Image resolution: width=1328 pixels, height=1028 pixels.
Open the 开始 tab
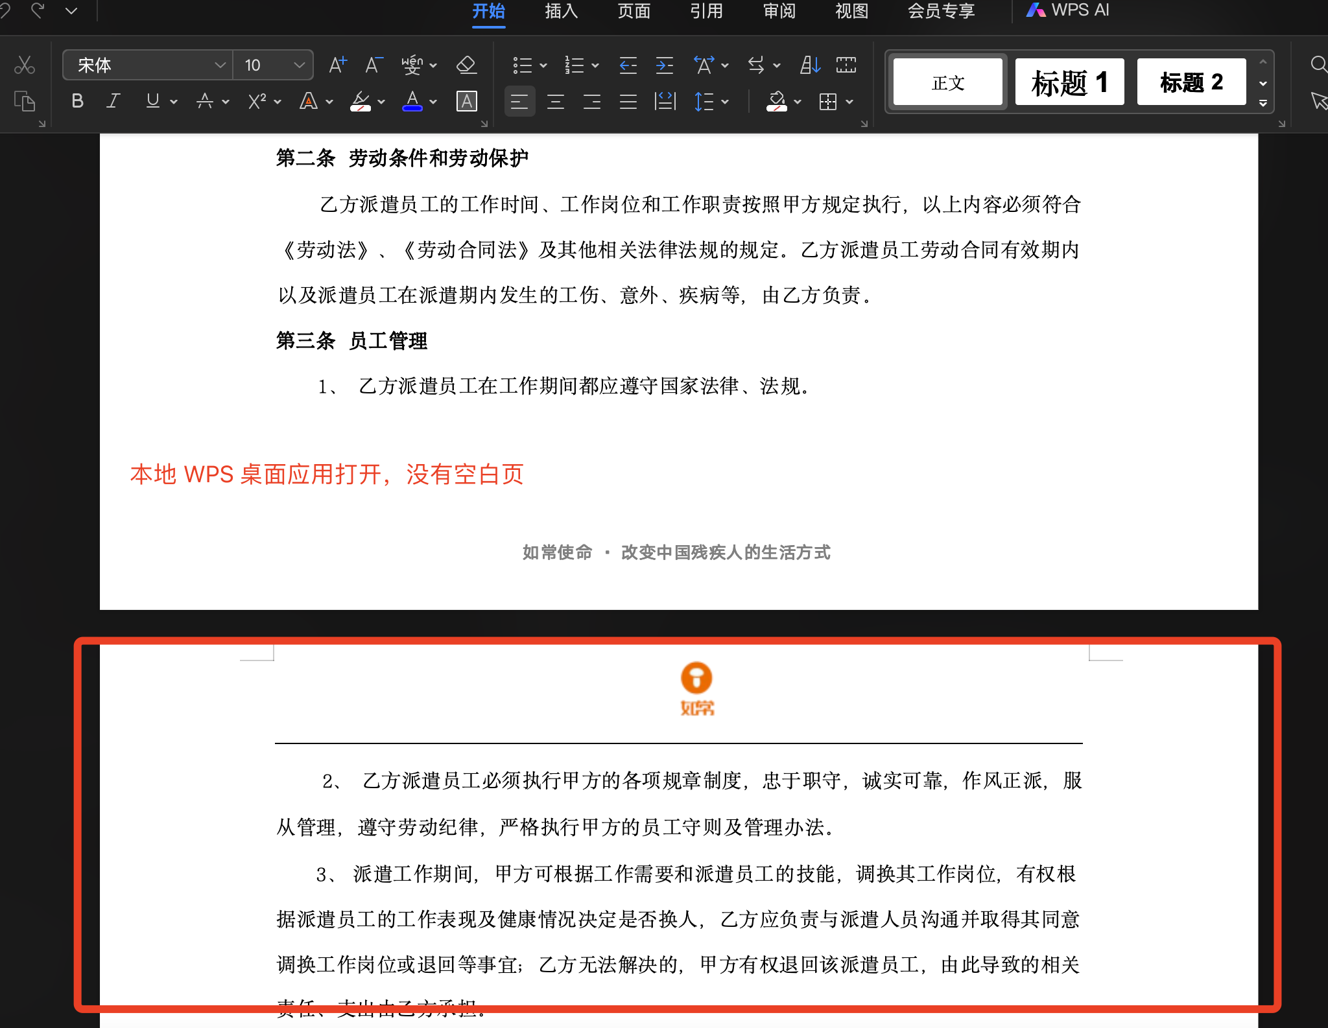coord(489,11)
